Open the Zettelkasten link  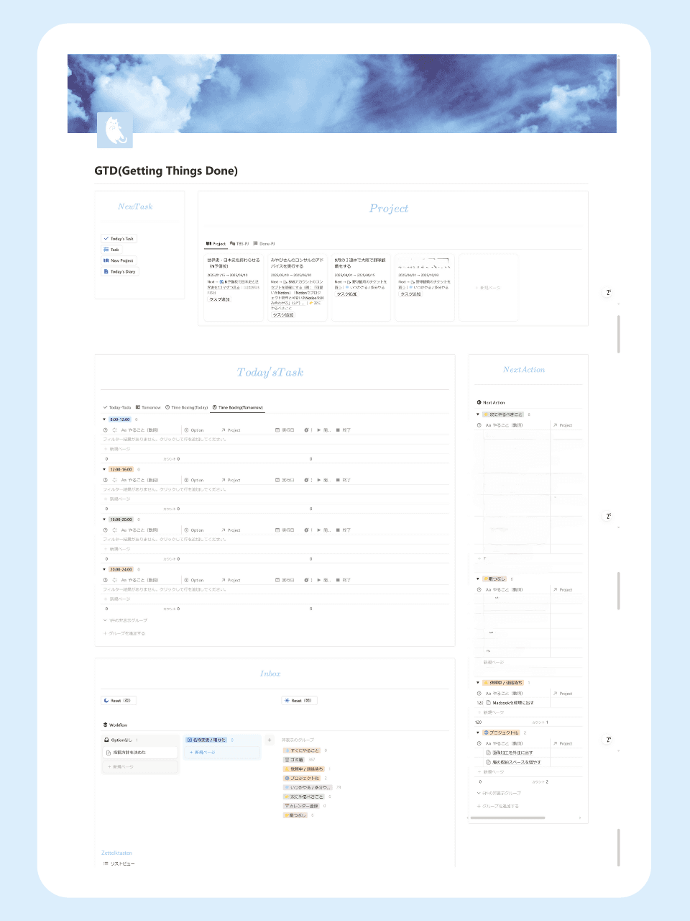[x=116, y=853]
